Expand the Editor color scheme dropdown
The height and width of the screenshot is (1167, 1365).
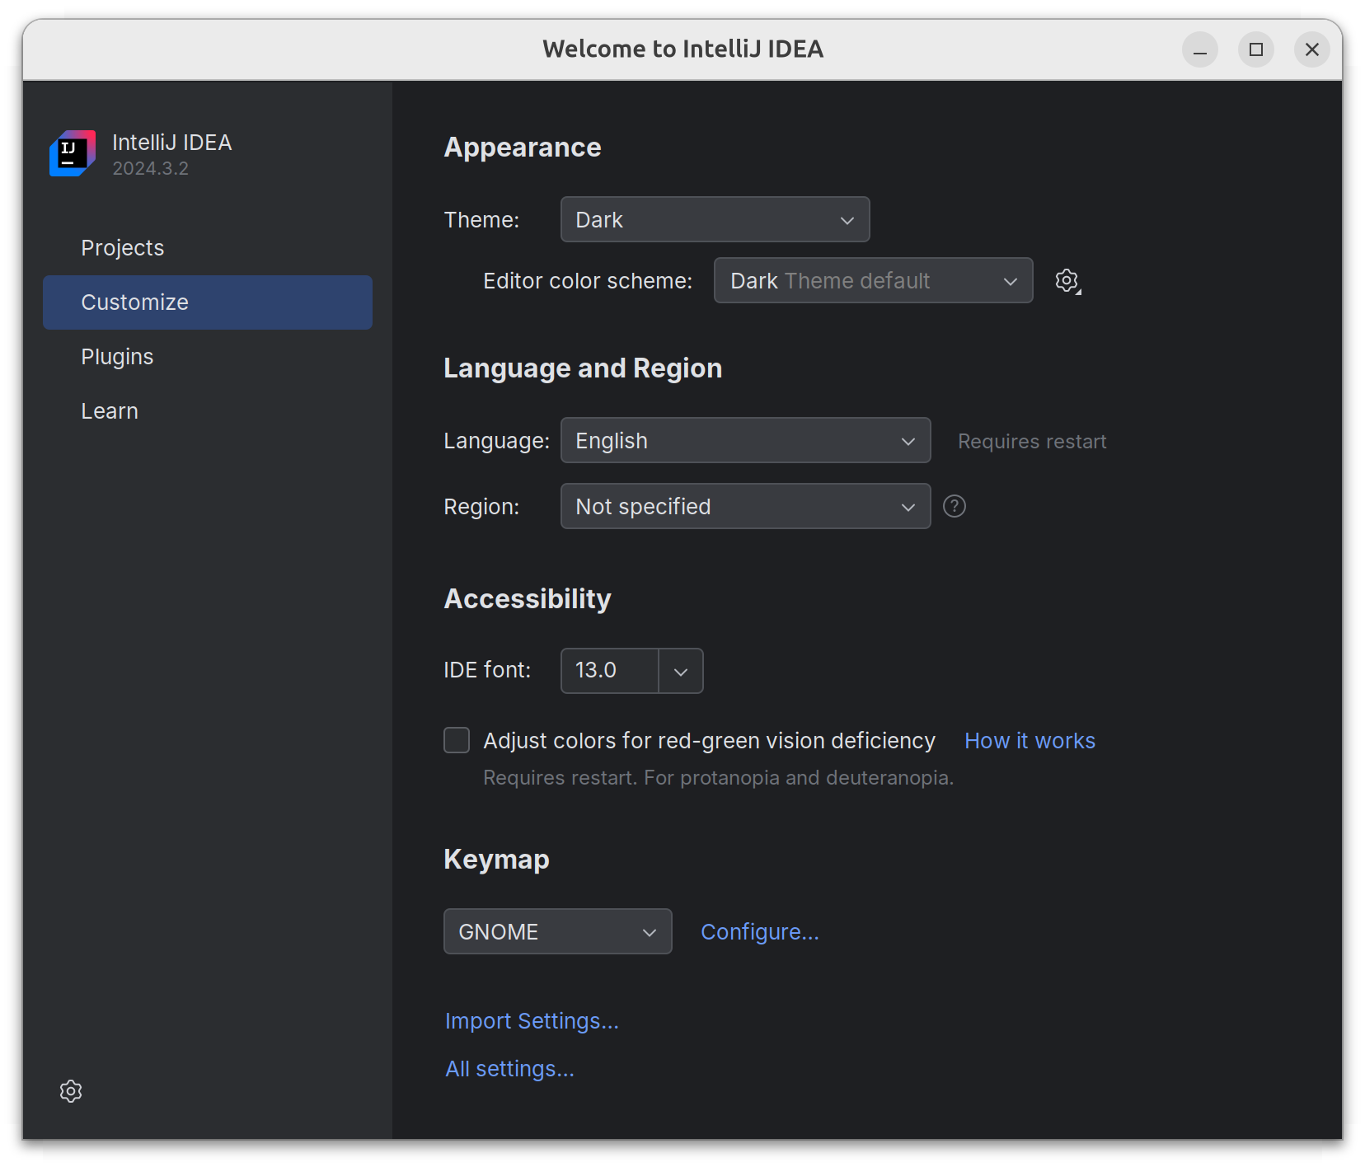tap(872, 280)
